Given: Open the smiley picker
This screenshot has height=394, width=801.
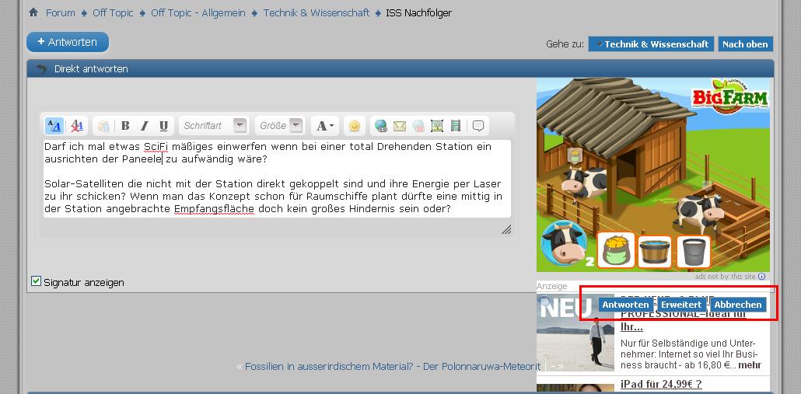Looking at the screenshot, I should 354,126.
